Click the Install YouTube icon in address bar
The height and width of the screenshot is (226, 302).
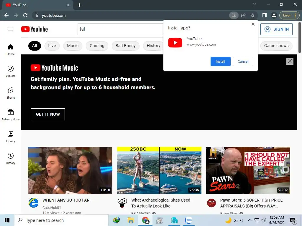[234, 15]
